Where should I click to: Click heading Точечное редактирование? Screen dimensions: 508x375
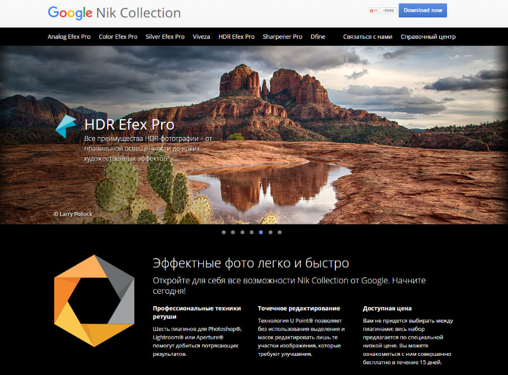pyautogui.click(x=299, y=308)
